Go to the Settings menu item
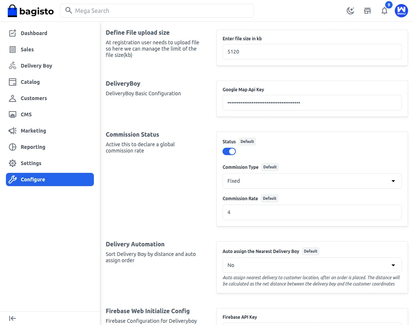The height and width of the screenshot is (325, 414). (31, 163)
